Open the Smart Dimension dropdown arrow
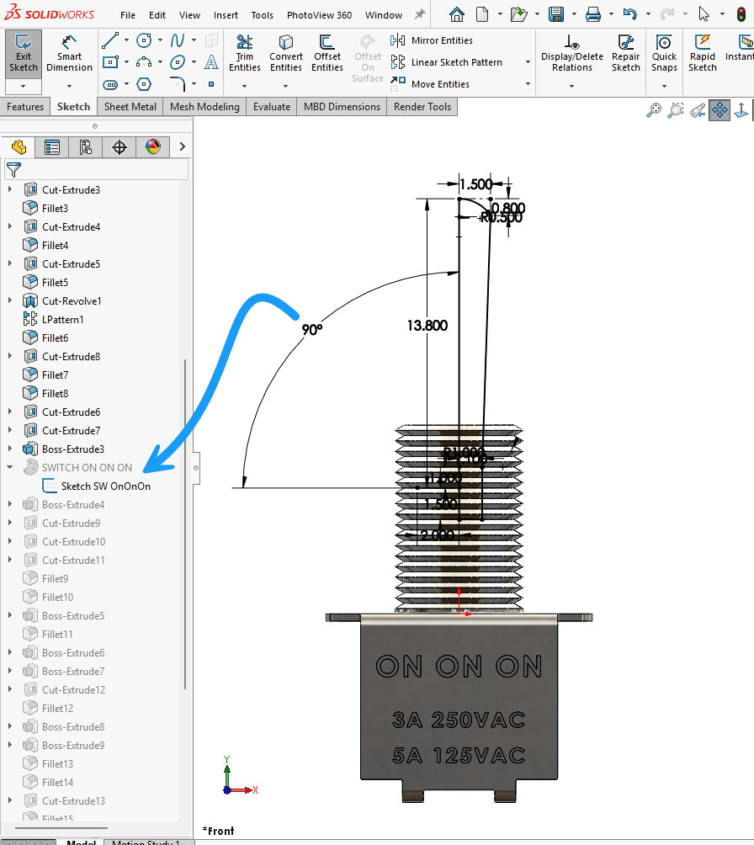The image size is (754, 845). tap(70, 86)
